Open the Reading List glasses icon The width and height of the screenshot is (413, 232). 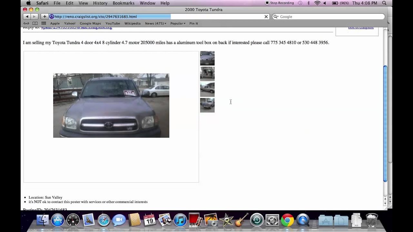click(26, 23)
